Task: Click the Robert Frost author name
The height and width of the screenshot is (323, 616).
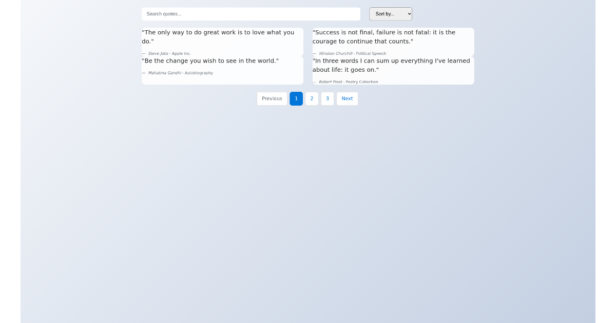Action: tap(329, 82)
